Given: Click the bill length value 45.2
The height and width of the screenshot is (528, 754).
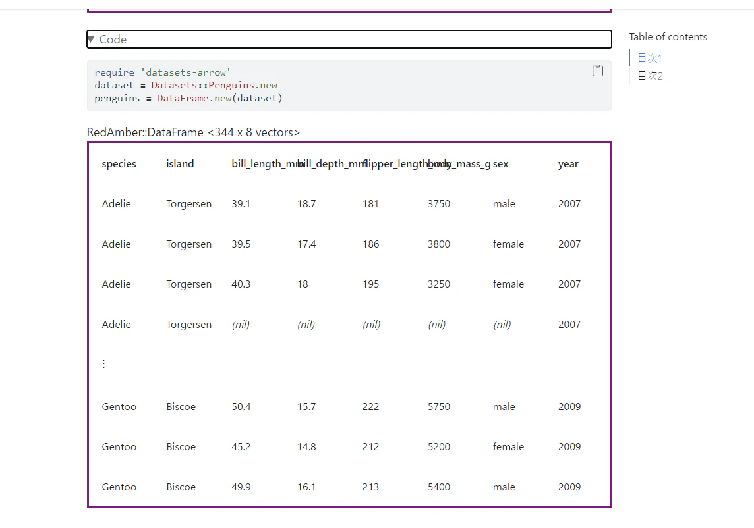Looking at the screenshot, I should (241, 447).
